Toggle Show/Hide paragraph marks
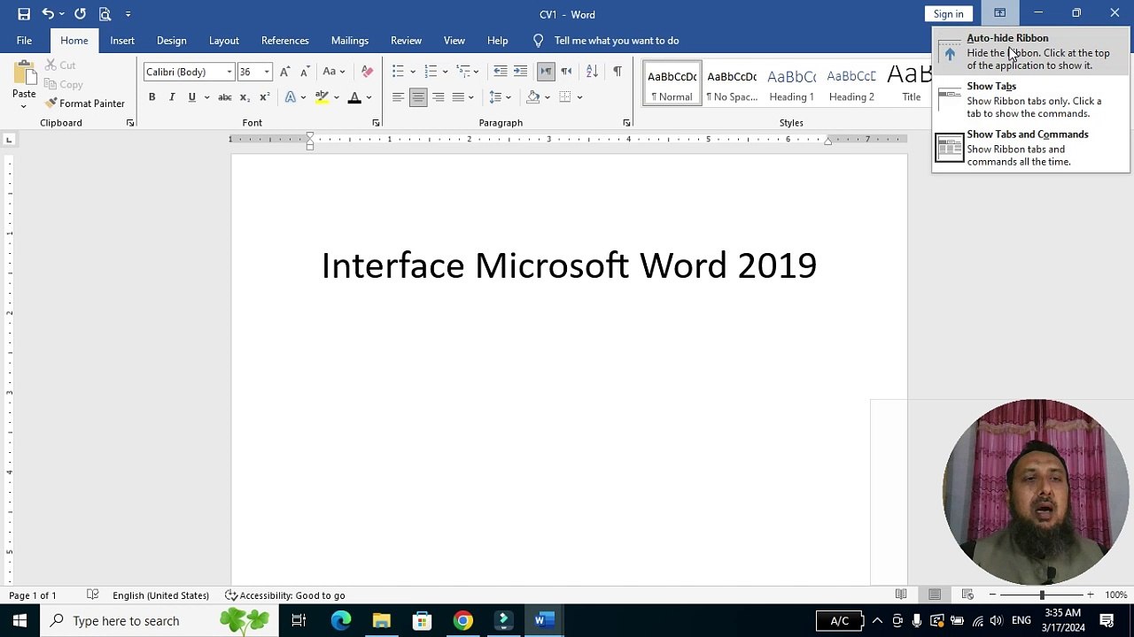This screenshot has height=637, width=1134. (617, 72)
